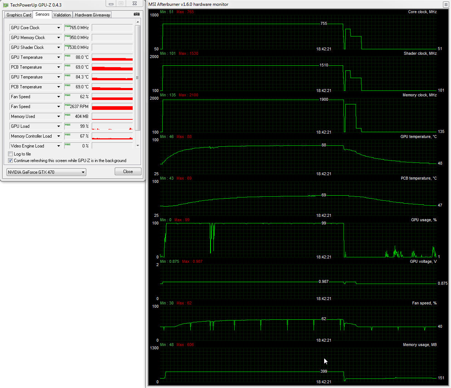Click the GPU-Z sensor list scrollbar thumb
The width and height of the screenshot is (451, 388).
(138, 78)
